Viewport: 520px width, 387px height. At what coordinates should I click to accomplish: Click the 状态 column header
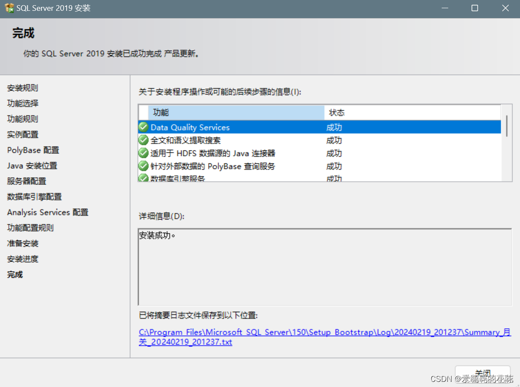point(413,112)
